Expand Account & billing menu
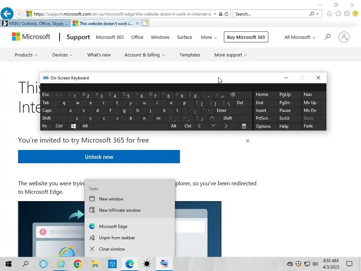 pos(145,55)
